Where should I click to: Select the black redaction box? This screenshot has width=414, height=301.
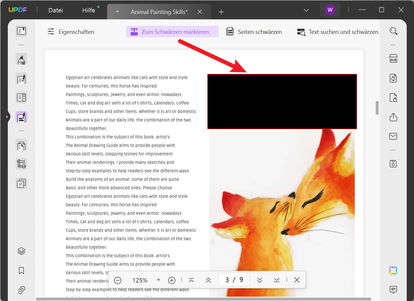(282, 101)
